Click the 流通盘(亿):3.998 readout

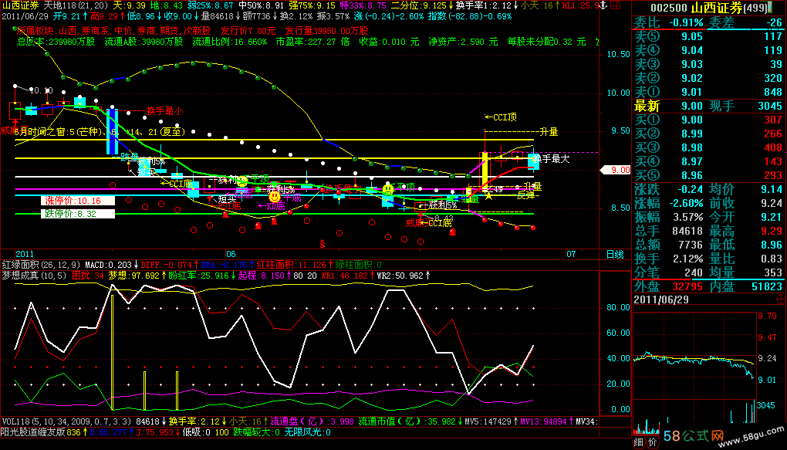pos(312,421)
